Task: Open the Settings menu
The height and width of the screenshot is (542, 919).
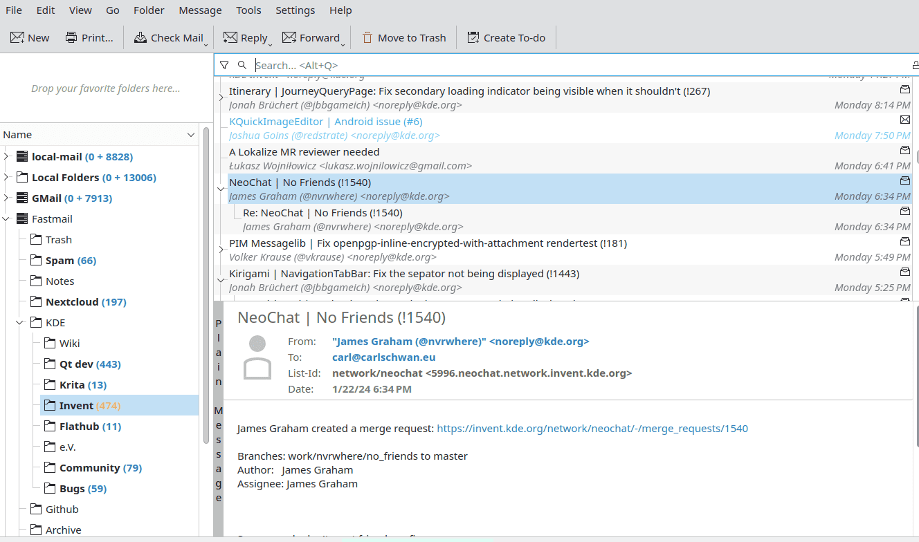Action: [x=295, y=10]
